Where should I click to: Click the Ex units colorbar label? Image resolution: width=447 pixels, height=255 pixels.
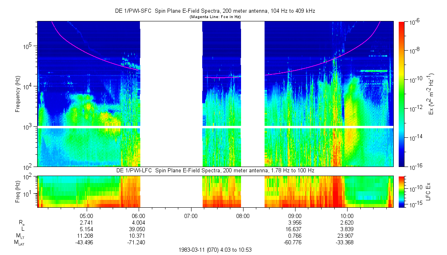click(431, 94)
